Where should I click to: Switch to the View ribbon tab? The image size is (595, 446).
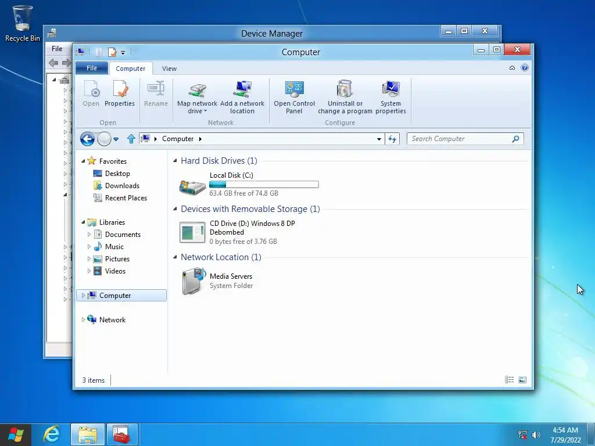tap(169, 69)
